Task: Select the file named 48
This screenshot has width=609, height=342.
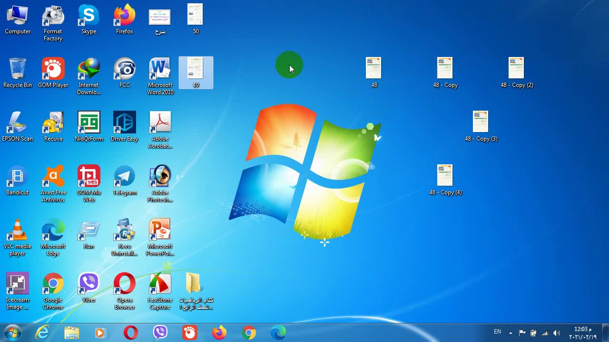Action: pyautogui.click(x=374, y=73)
